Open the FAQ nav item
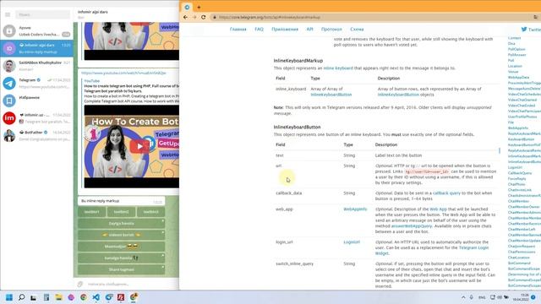This screenshot has height=304, width=541. coord(260,30)
